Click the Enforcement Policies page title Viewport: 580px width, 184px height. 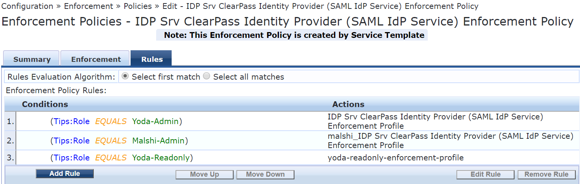[x=287, y=22]
